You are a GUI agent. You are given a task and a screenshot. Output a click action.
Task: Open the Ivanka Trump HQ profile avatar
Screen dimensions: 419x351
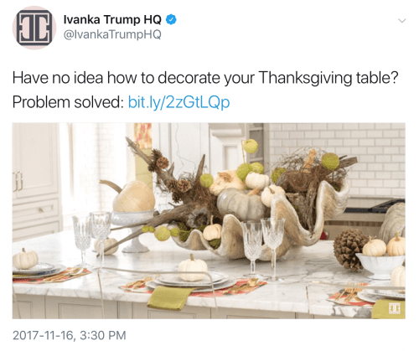(x=34, y=28)
